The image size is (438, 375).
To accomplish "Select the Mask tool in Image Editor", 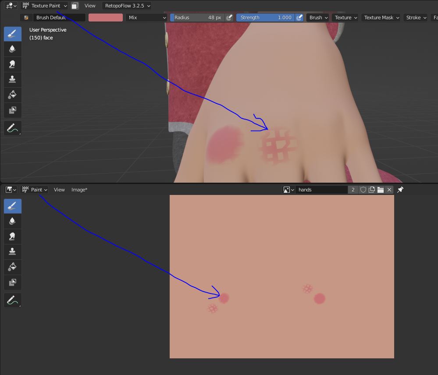I will pos(13,283).
